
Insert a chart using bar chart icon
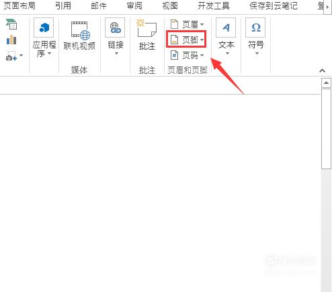coord(11,40)
